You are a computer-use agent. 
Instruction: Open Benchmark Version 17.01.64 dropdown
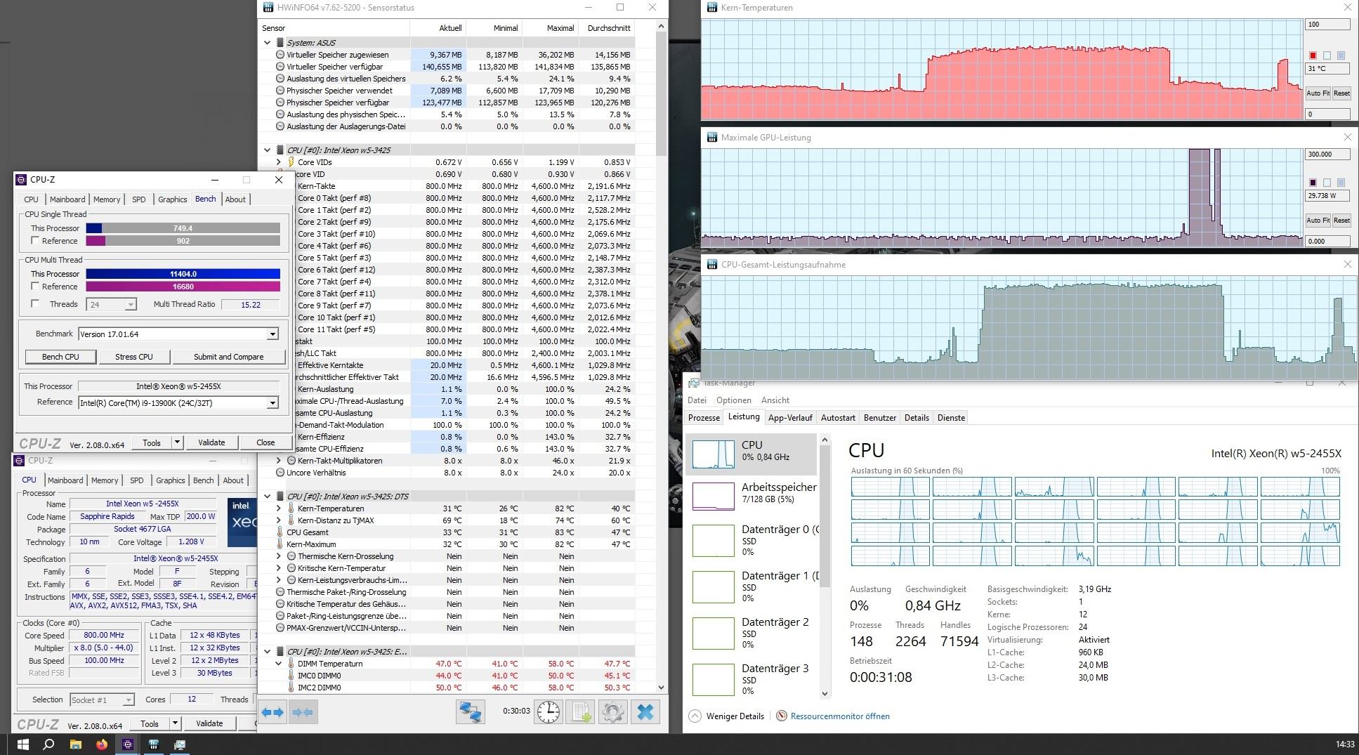pos(273,334)
